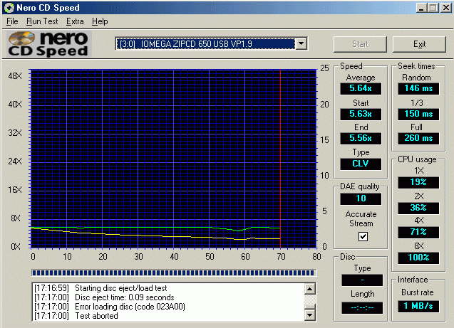Click the Disc Length value field
454x328 pixels.
tap(362, 308)
